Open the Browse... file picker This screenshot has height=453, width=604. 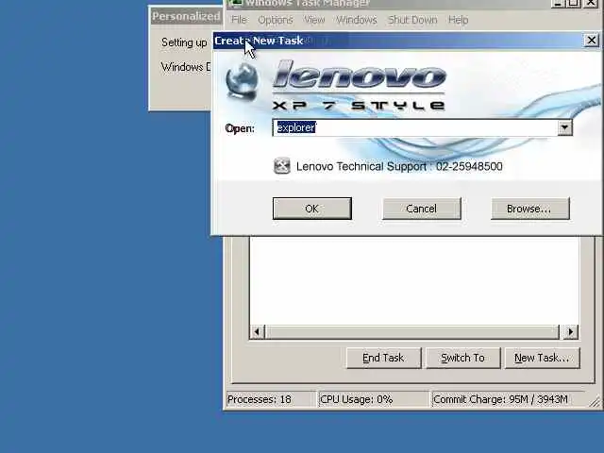[x=530, y=209]
